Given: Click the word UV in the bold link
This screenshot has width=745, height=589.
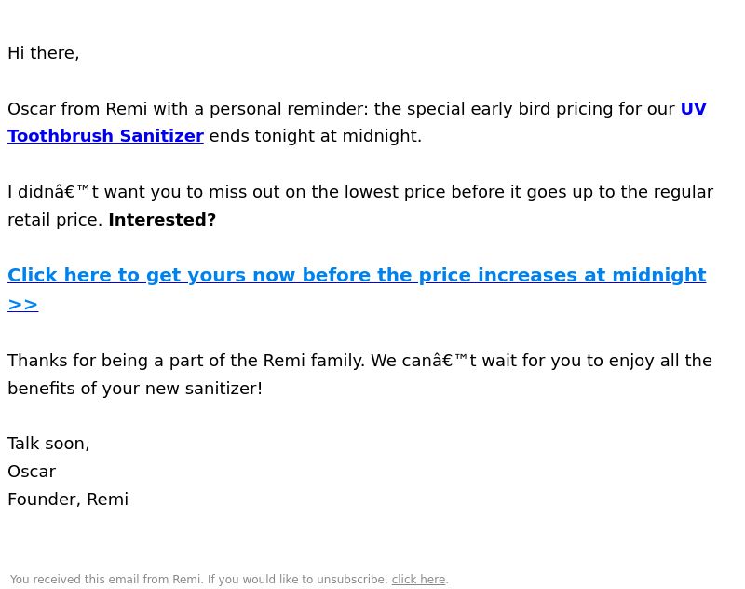Looking at the screenshot, I should [x=693, y=109].
